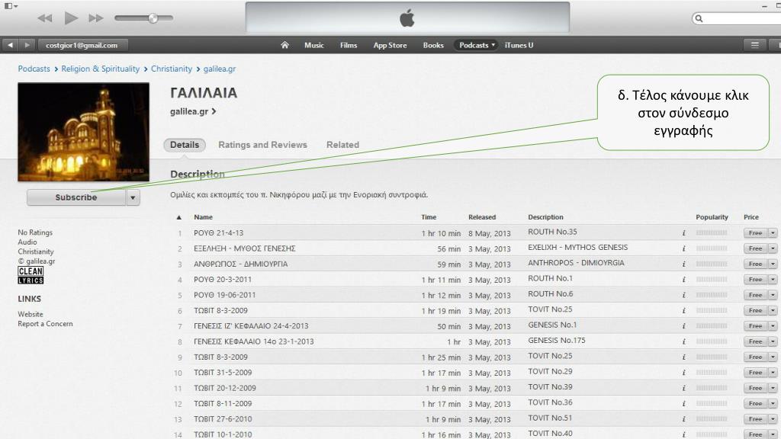Viewport: 781px width, 439px height.
Task: Switch to the Details tab
Action: tap(185, 145)
